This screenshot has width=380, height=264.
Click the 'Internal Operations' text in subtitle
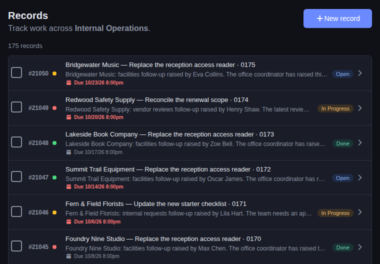tap(111, 28)
